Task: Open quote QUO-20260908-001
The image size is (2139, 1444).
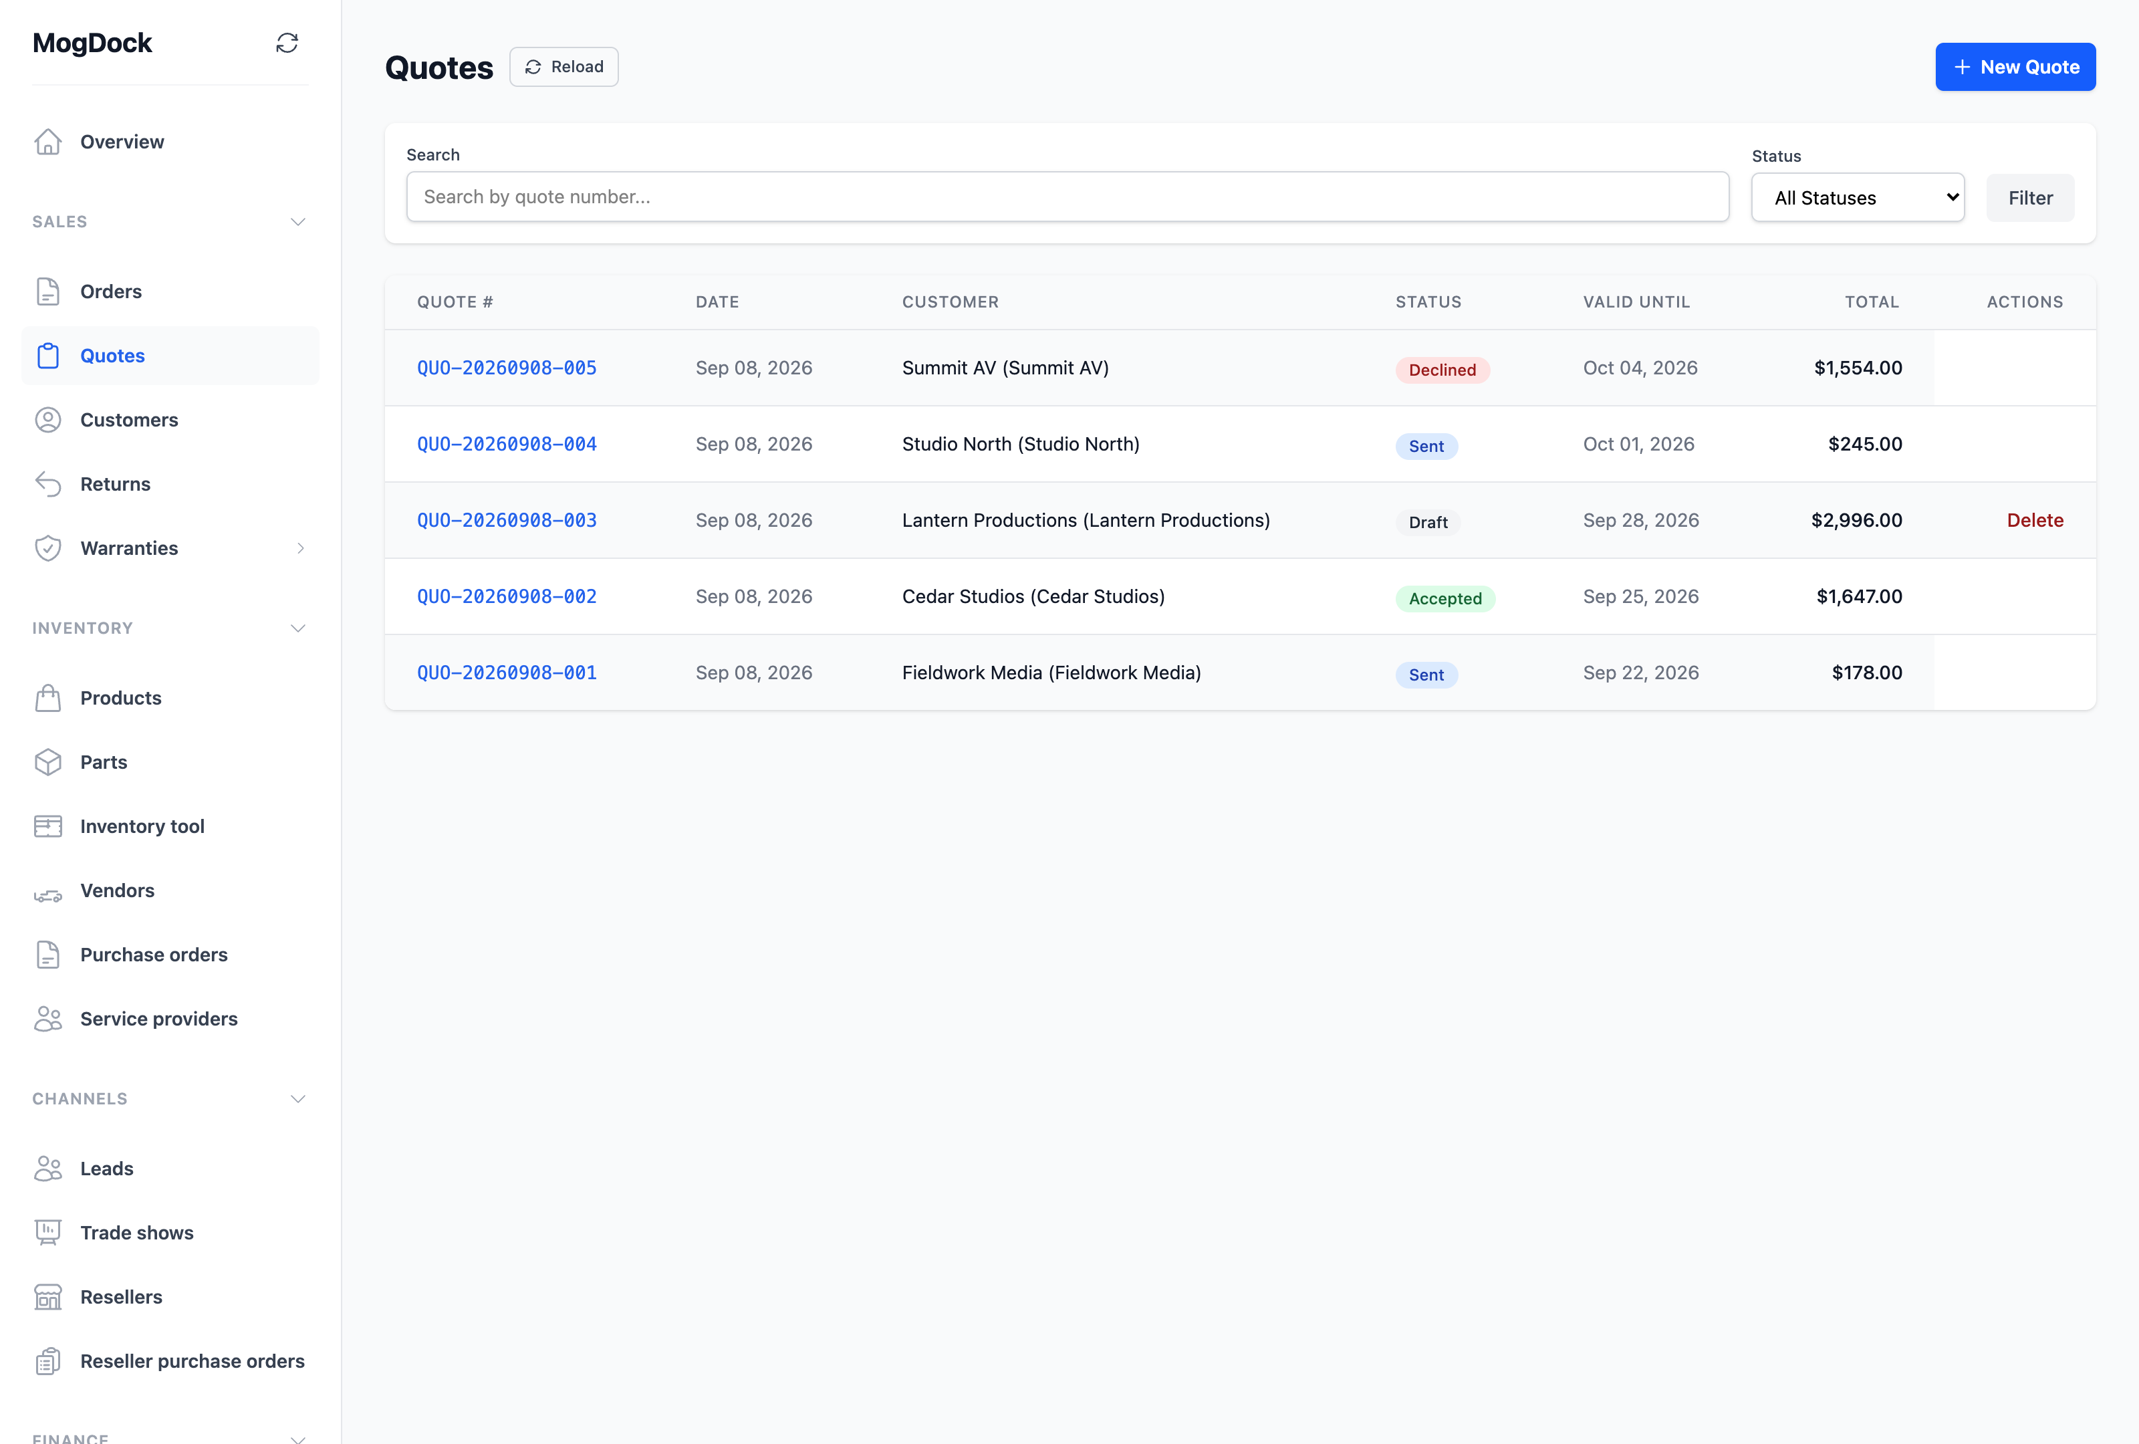Action: point(506,673)
